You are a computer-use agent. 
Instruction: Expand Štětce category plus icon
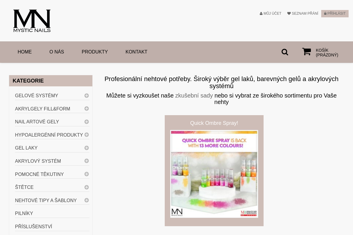coord(86,187)
